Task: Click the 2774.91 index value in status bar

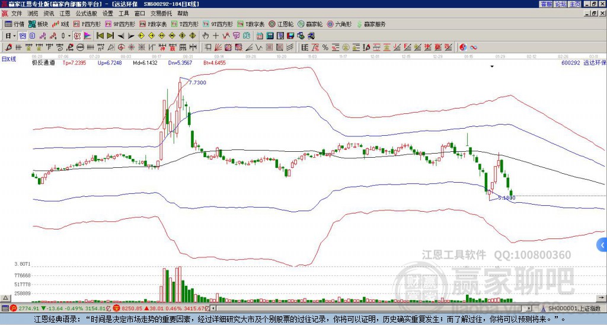Action: point(28,308)
